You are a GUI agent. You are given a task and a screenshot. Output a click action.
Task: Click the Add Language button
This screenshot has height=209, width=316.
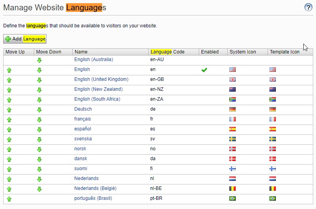tap(25, 39)
